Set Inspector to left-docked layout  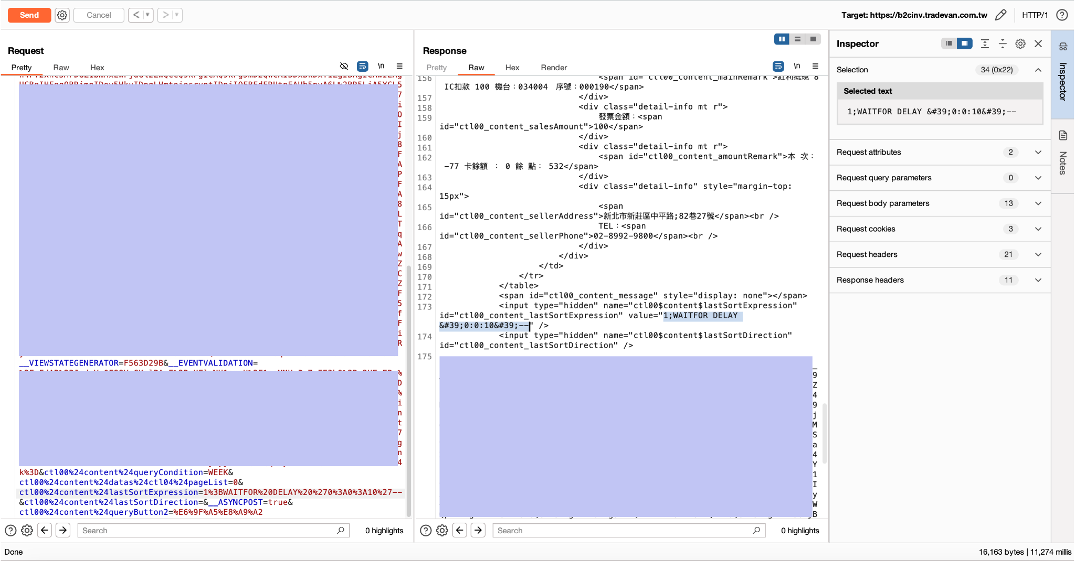click(x=949, y=44)
